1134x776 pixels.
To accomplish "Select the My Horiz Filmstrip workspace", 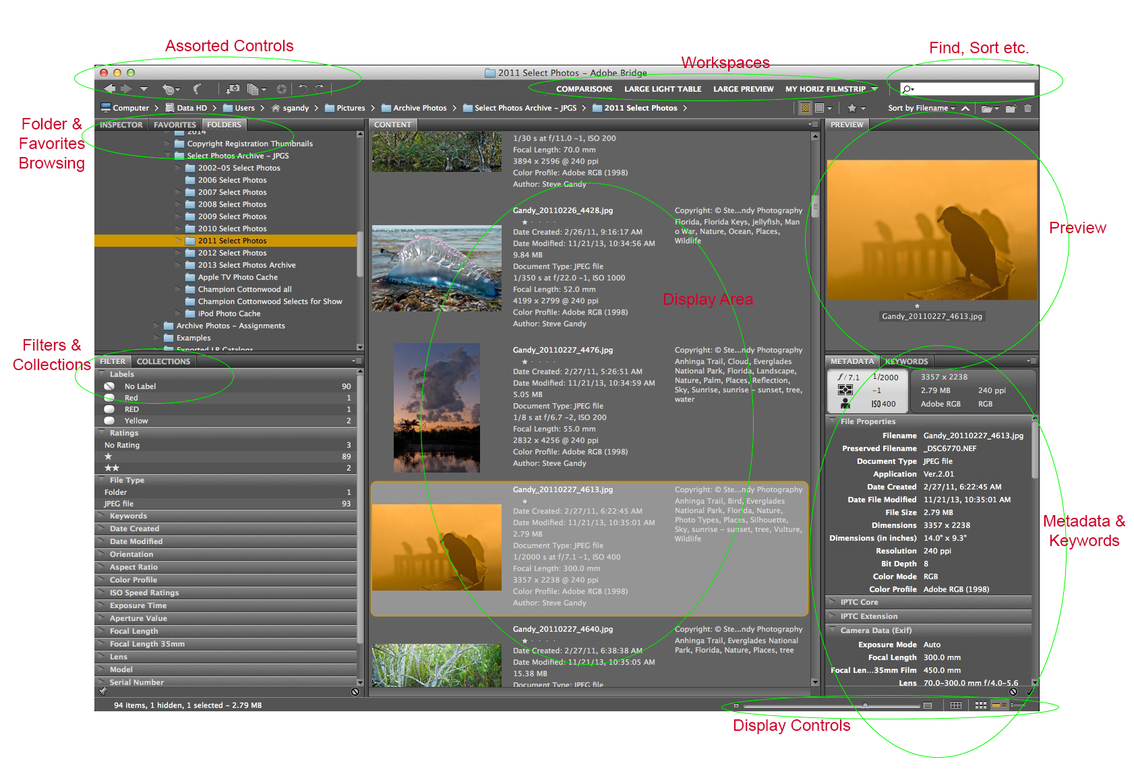I will click(x=825, y=89).
